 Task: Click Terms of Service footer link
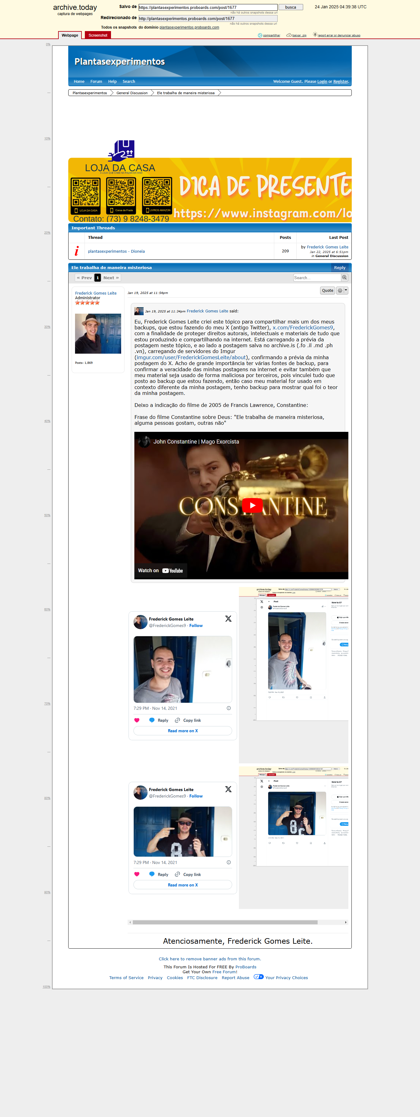126,977
